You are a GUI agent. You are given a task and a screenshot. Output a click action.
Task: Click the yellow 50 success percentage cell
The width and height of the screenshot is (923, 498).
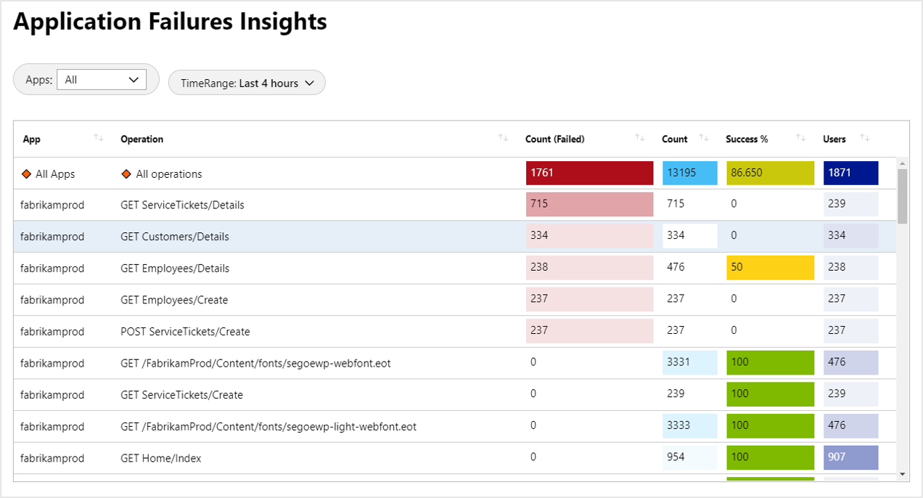pyautogui.click(x=770, y=268)
